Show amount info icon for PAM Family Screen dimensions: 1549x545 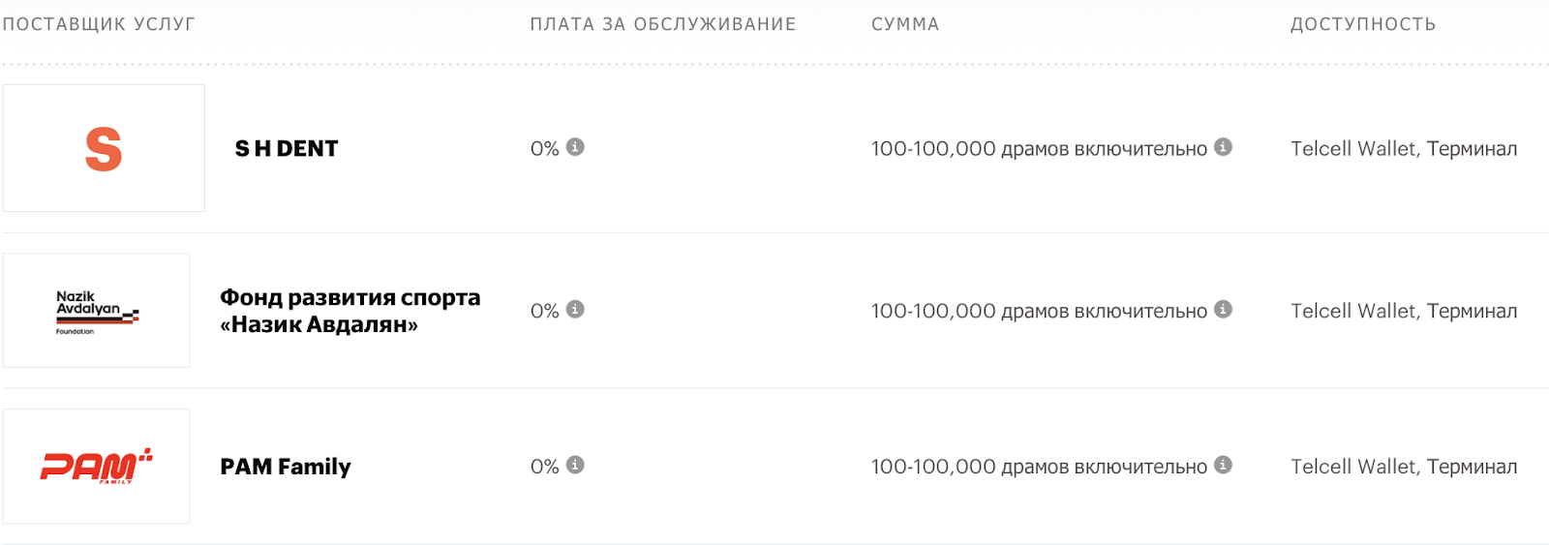[1224, 465]
